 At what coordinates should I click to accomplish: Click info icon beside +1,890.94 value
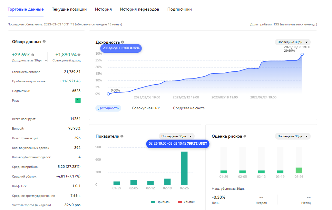[x=79, y=55]
